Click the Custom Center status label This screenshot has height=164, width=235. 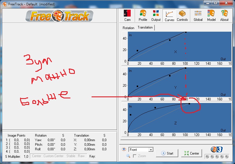pos(54,156)
